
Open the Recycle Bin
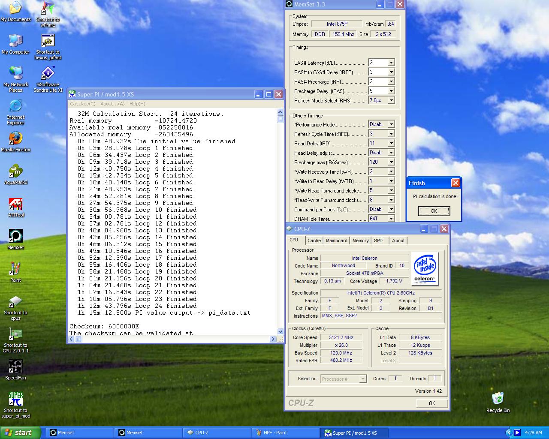(498, 403)
